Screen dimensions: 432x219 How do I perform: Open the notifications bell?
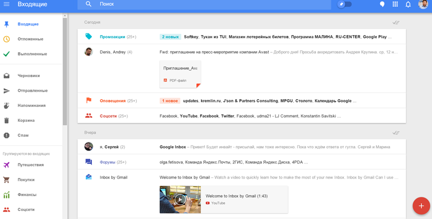[x=408, y=4]
